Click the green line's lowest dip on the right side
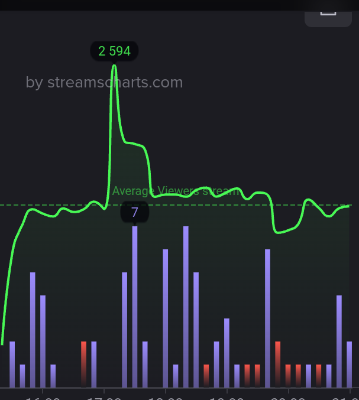This screenshot has width=359, height=400. coord(277,232)
